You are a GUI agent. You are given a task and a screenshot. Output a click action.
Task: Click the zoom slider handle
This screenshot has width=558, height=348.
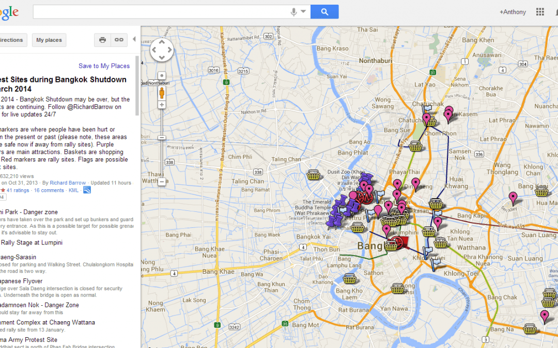[x=162, y=138]
